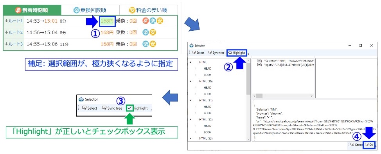Collapse the HTML (10) tree node
381x154 pixels.
190,81
